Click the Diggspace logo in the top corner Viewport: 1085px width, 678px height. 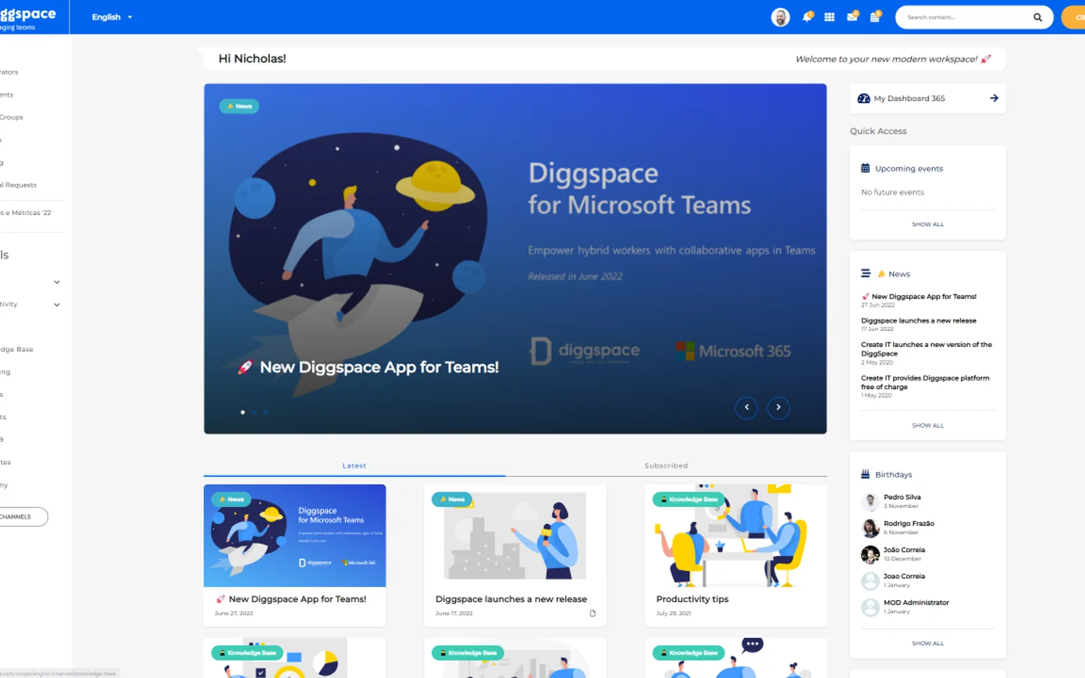28,17
